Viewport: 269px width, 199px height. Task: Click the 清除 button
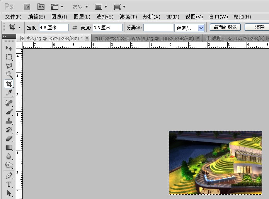[257, 27]
